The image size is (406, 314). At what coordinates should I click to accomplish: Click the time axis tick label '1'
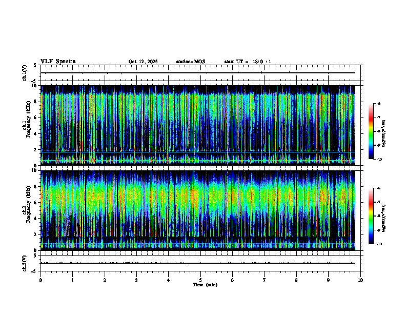(x=72, y=280)
